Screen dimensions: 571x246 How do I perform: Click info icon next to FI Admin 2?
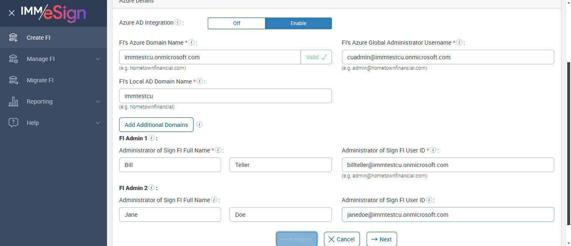[x=151, y=188]
